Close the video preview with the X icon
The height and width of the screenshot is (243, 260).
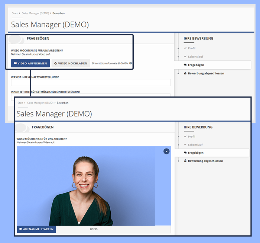[x=166, y=151]
